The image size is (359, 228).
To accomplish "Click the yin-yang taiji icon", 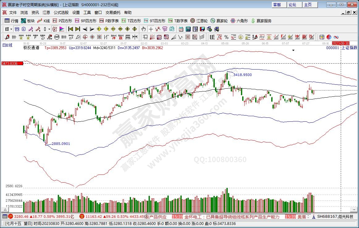I will click(329, 37).
